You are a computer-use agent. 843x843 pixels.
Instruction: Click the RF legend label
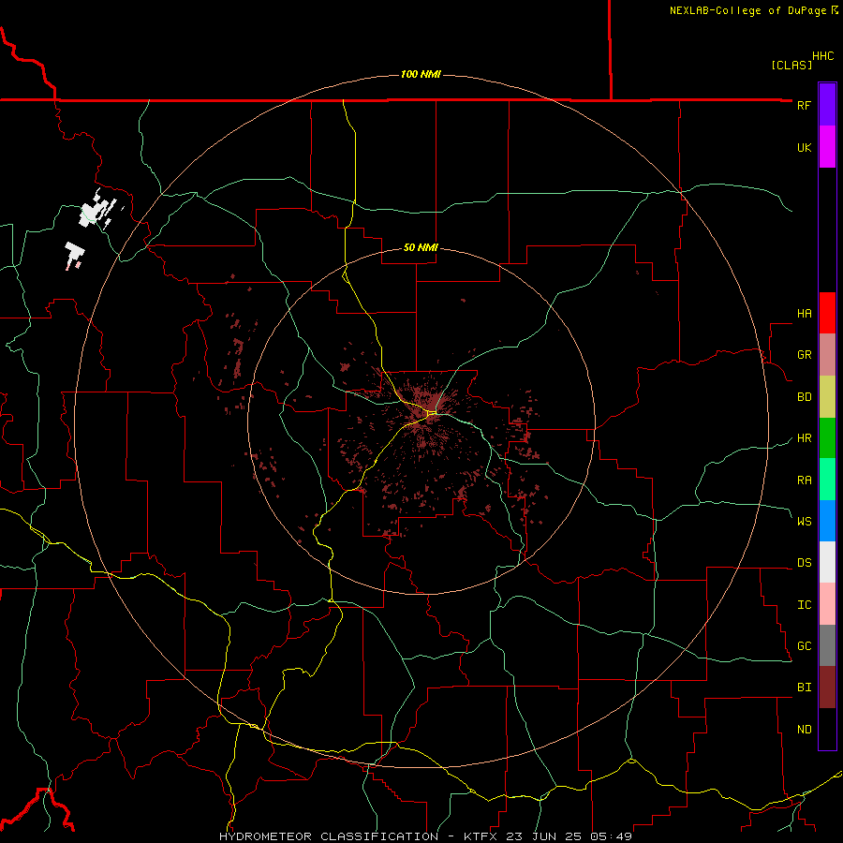[804, 105]
